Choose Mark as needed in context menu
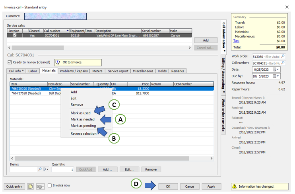Viewport: 295px width, 194px height. click(82, 119)
